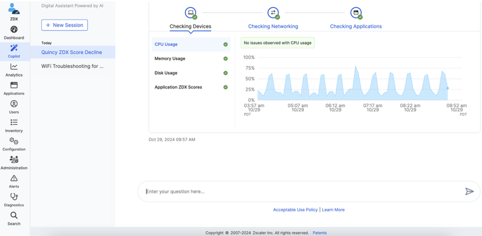Screen dimensions: 482x236
Task: Open Configuration gears icon
Action: pyautogui.click(x=14, y=141)
